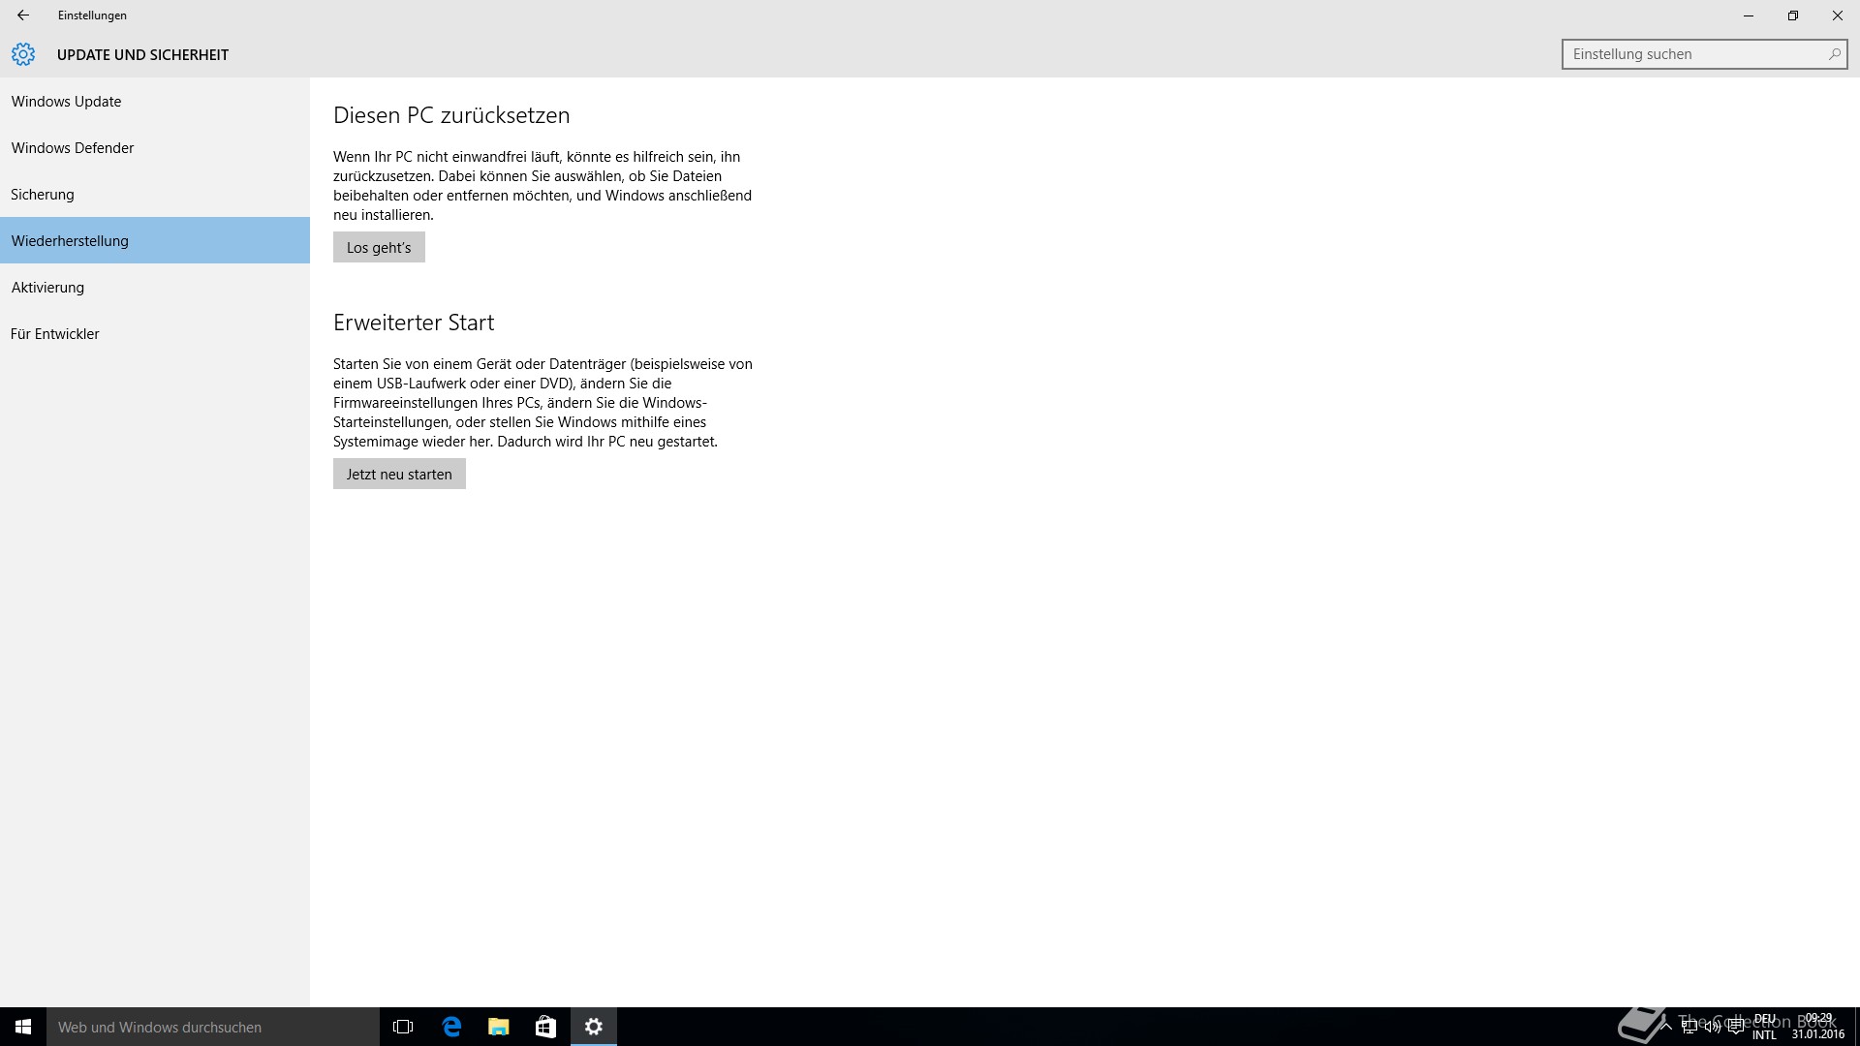The width and height of the screenshot is (1860, 1046).
Task: Open the Store from taskbar
Action: click(545, 1027)
